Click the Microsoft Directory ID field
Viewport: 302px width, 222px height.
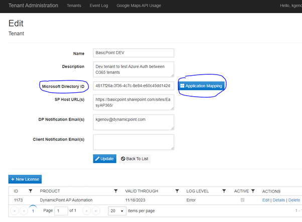tap(133, 86)
